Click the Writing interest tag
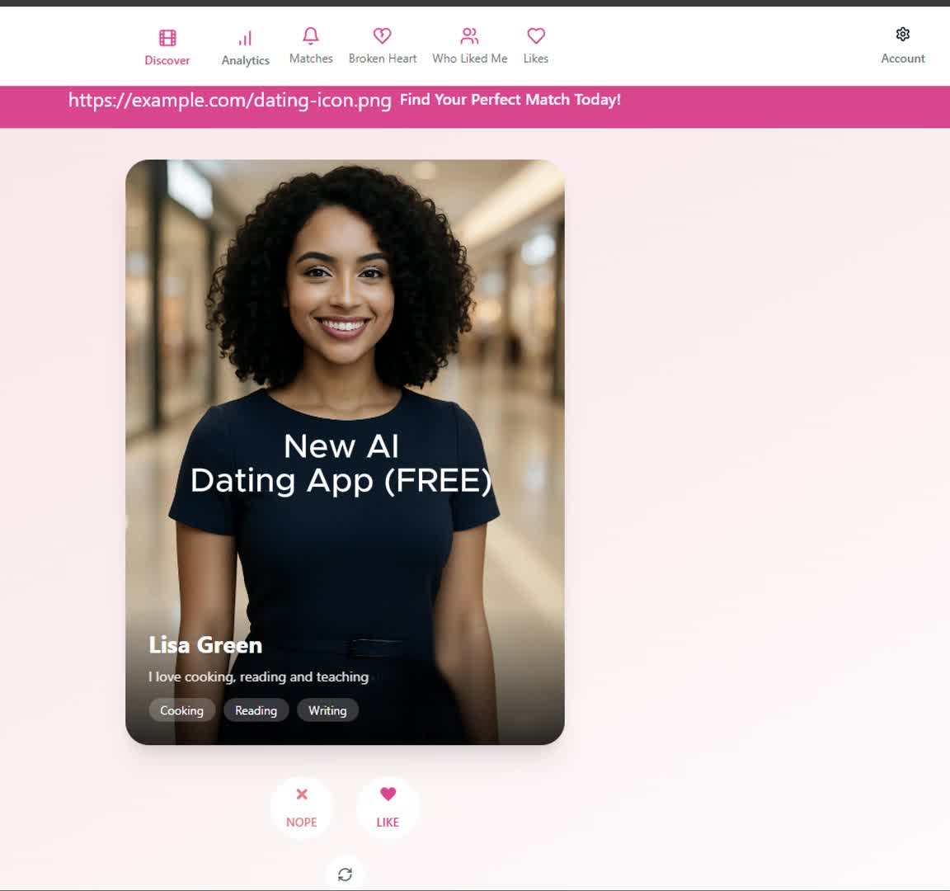Screen dimensions: 950x891 click(x=327, y=710)
